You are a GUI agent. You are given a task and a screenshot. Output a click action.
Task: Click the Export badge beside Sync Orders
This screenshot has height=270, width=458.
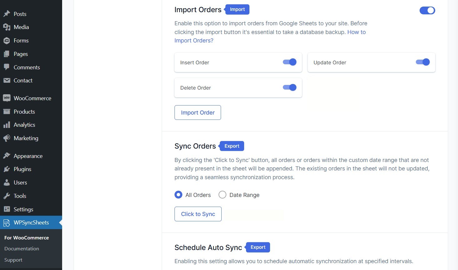(231, 146)
